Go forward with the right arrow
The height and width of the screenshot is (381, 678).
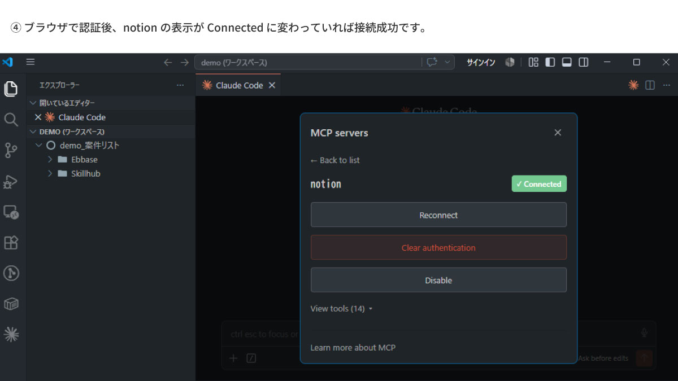(x=185, y=63)
